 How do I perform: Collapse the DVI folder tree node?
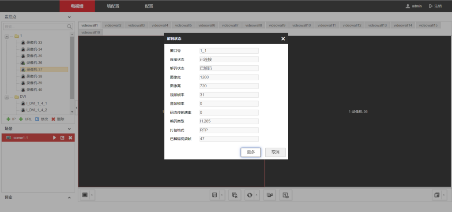click(7, 97)
